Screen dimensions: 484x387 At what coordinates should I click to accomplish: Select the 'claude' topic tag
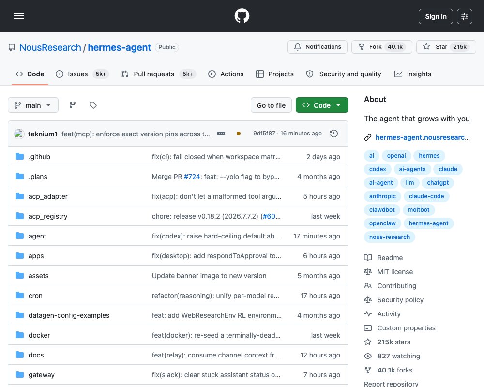pos(448,169)
